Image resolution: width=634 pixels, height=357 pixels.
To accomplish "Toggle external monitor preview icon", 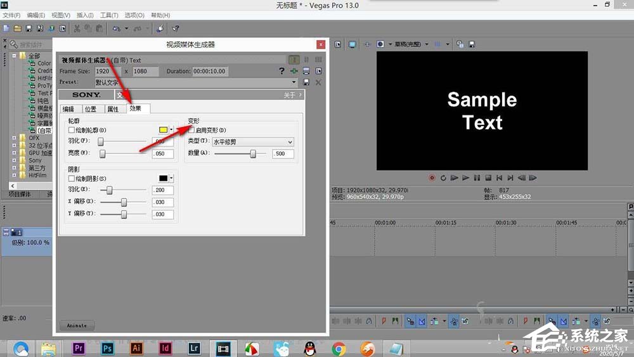I will point(352,44).
